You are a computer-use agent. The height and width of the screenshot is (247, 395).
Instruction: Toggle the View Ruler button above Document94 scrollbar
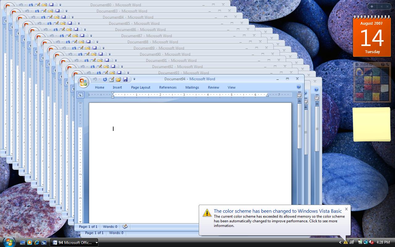click(299, 95)
